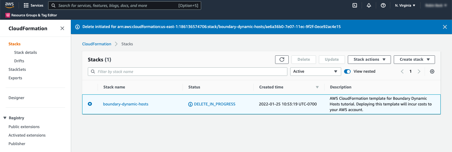Click the Created time column header
Image resolution: width=452 pixels, height=152 pixels.
(271, 87)
